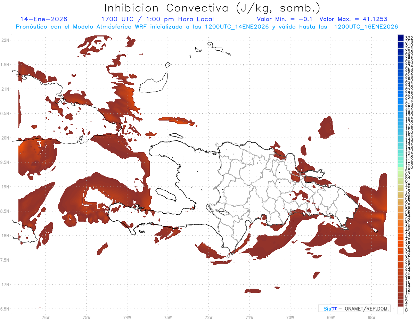417x322 pixels.
Task: Click the '10' value on the color scale
Action: pyautogui.click(x=408, y=293)
